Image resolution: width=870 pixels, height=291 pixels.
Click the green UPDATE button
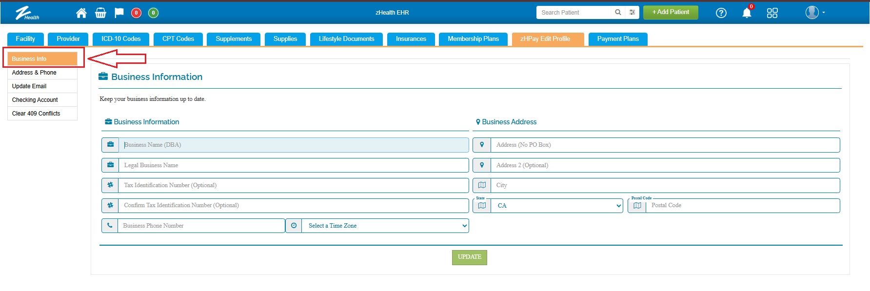(x=469, y=257)
